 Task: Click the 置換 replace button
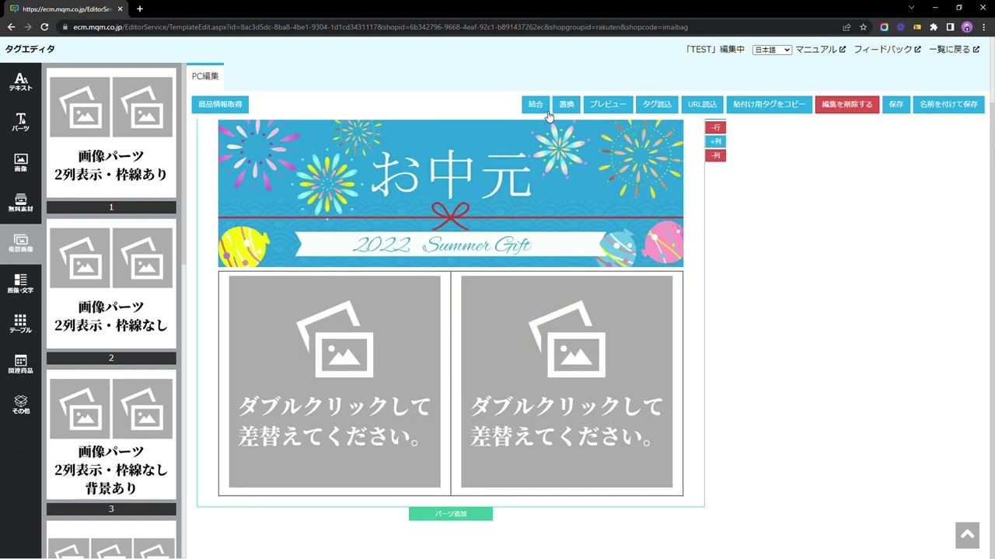(567, 104)
